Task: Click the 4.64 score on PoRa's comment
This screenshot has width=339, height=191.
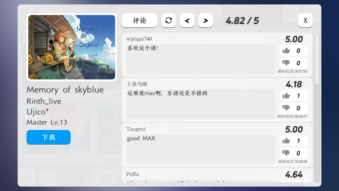Action: 294,174
